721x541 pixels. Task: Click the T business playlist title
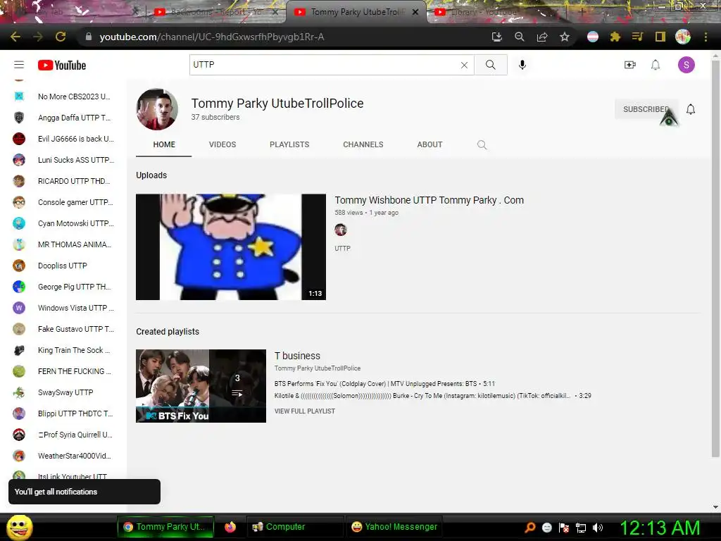[x=297, y=356]
